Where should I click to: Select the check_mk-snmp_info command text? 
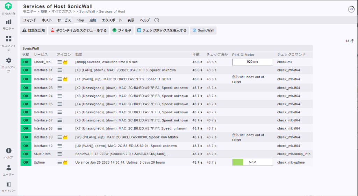point(294,154)
